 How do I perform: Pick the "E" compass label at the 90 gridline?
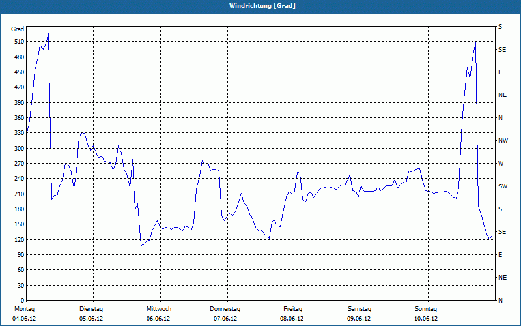click(500, 255)
